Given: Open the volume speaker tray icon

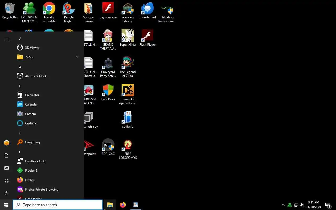Looking at the screenshot, I should (302, 205).
